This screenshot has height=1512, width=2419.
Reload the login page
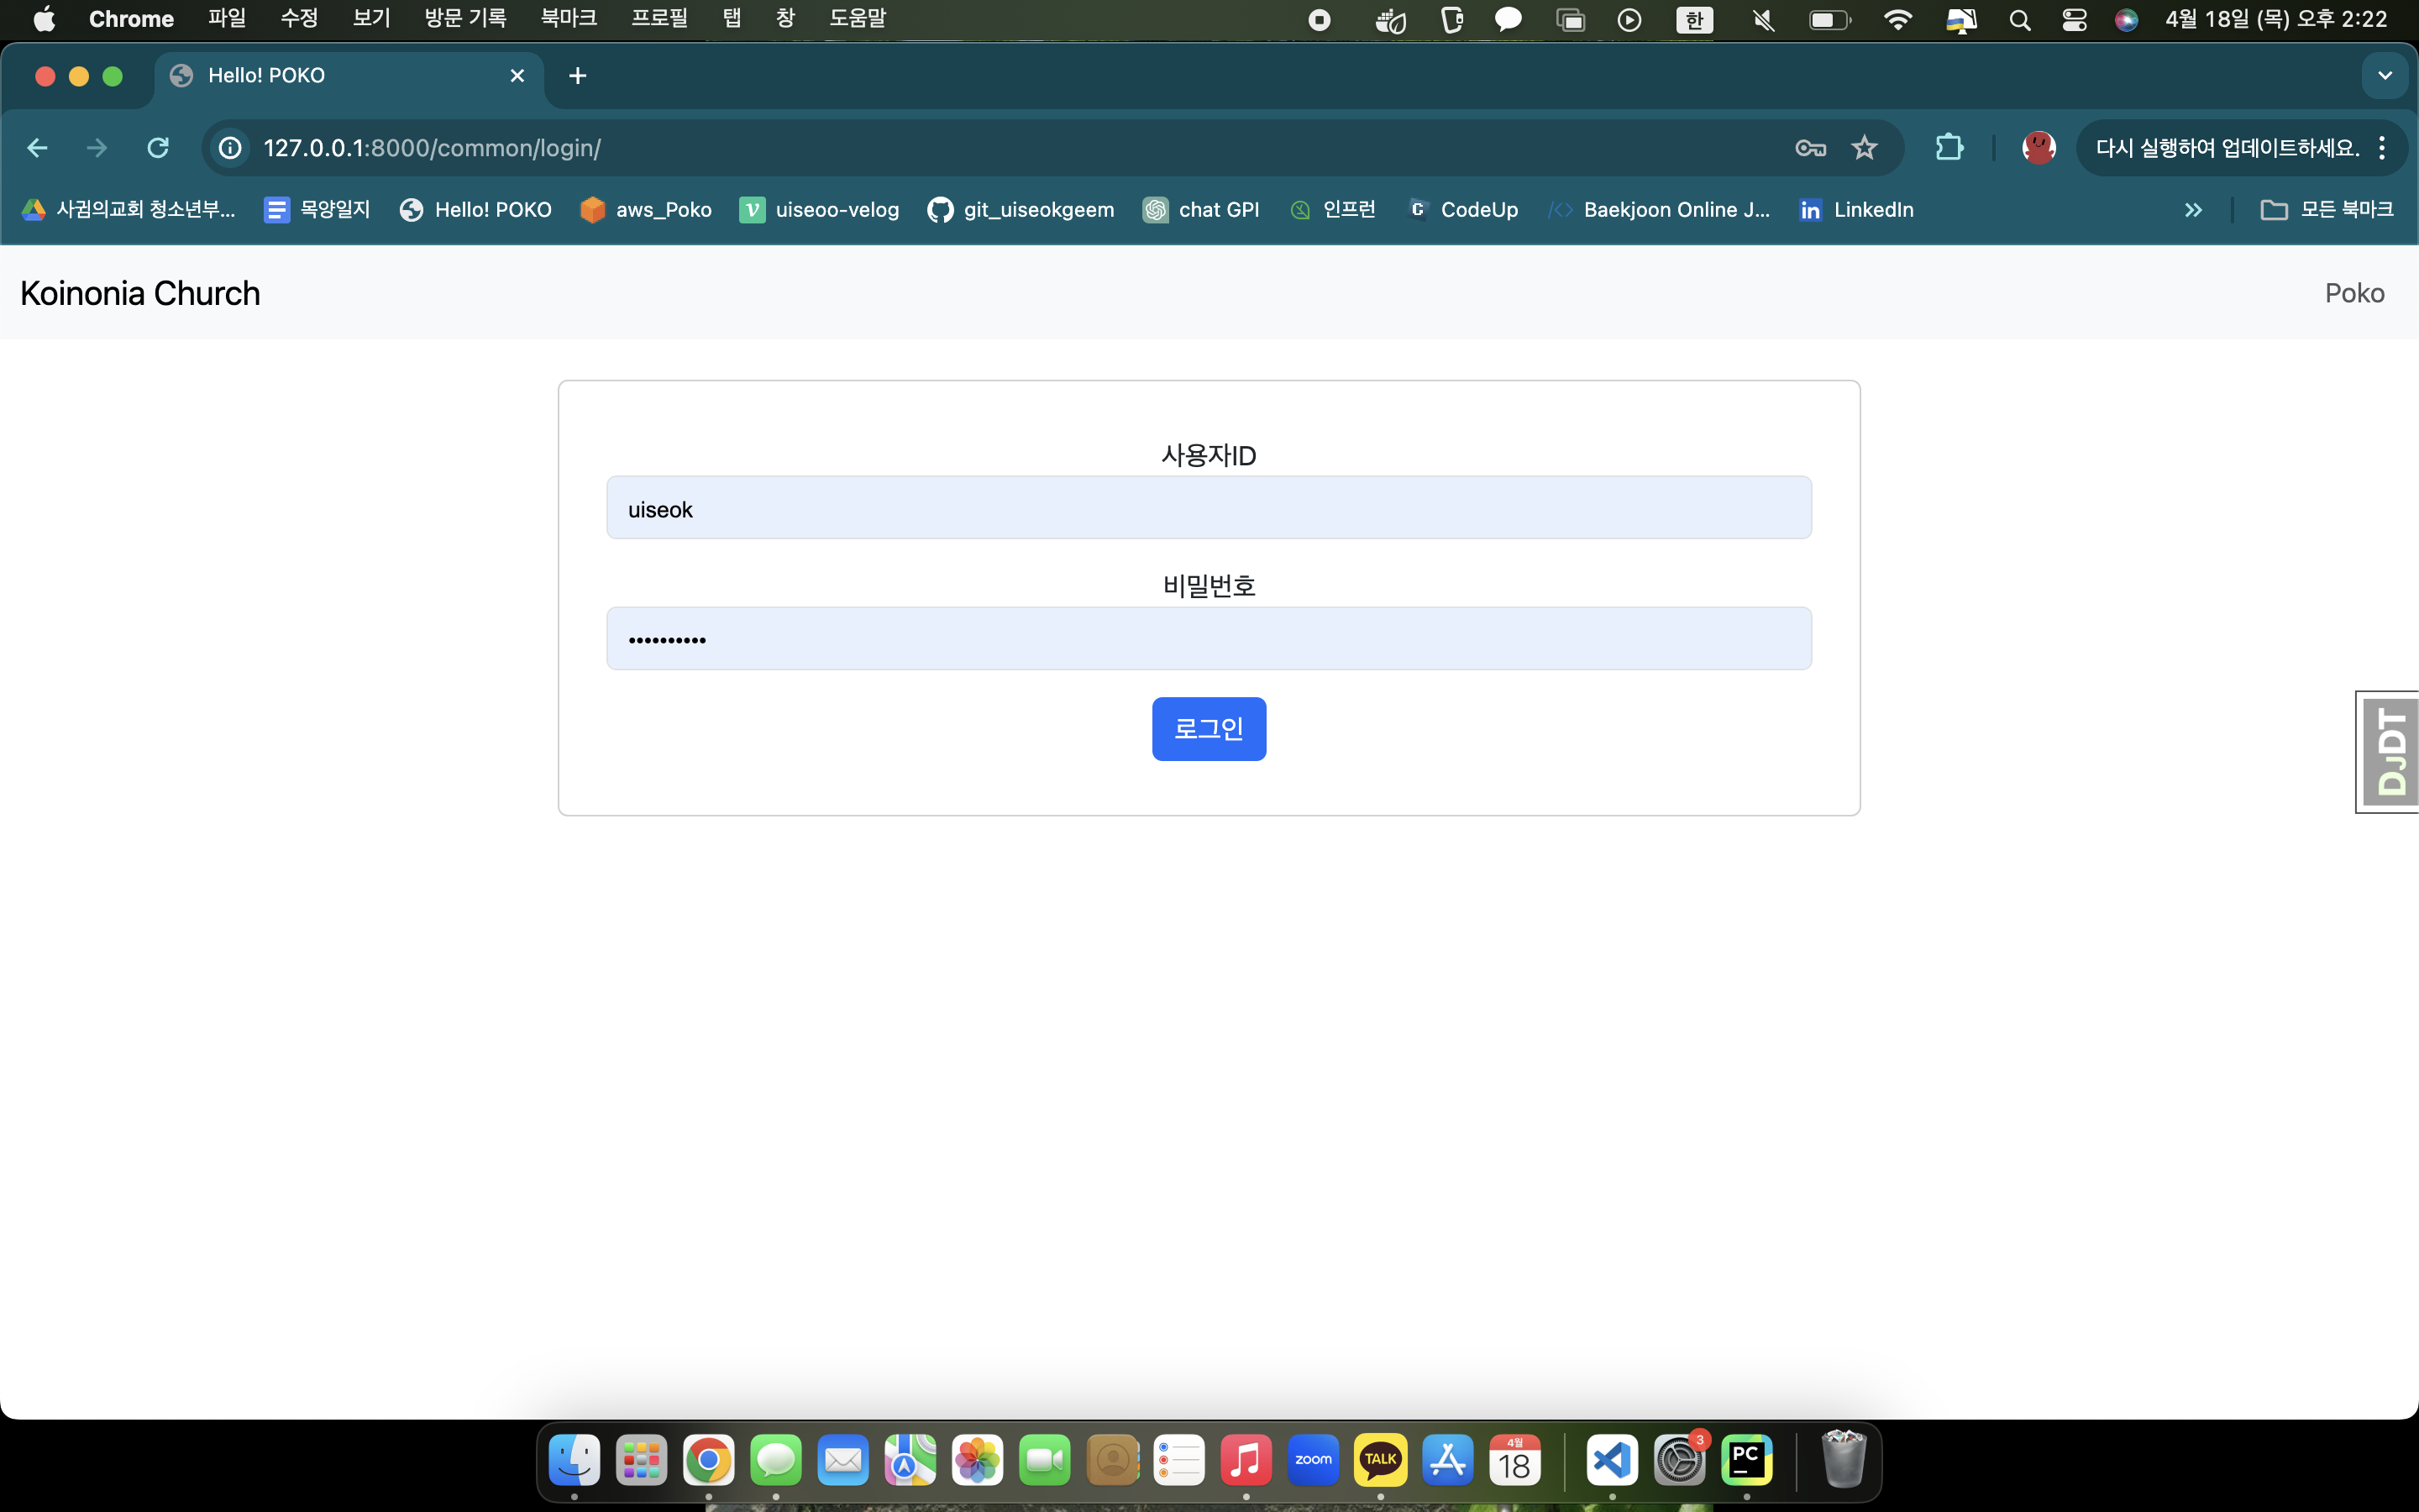pos(158,148)
